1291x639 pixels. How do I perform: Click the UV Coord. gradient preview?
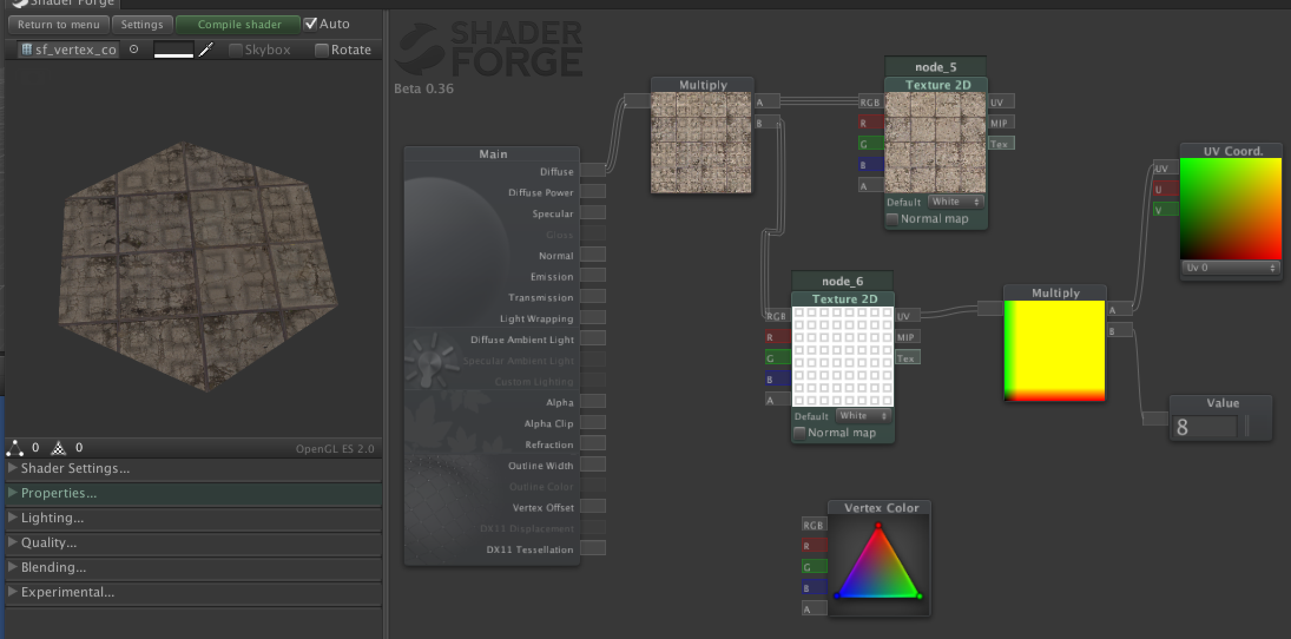[1231, 209]
